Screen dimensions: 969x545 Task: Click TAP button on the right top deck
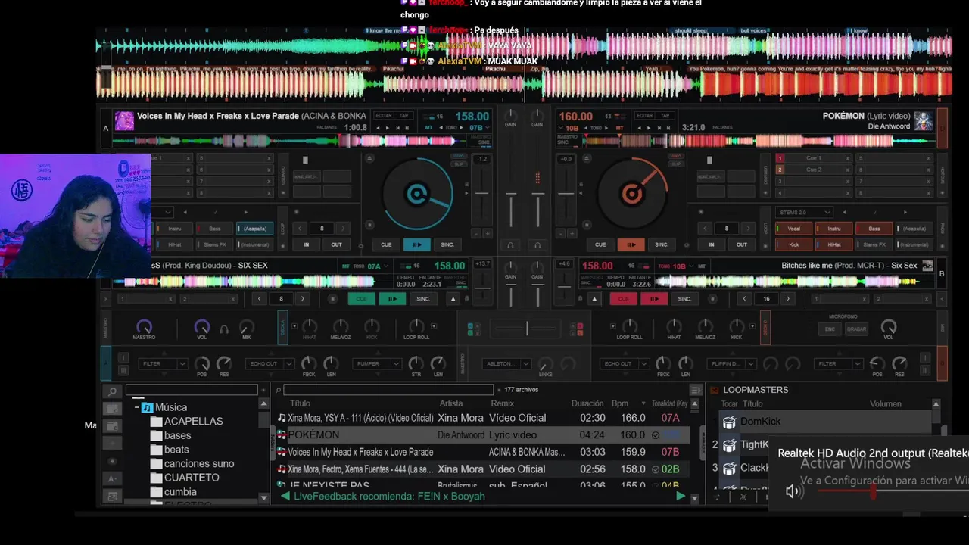click(665, 115)
